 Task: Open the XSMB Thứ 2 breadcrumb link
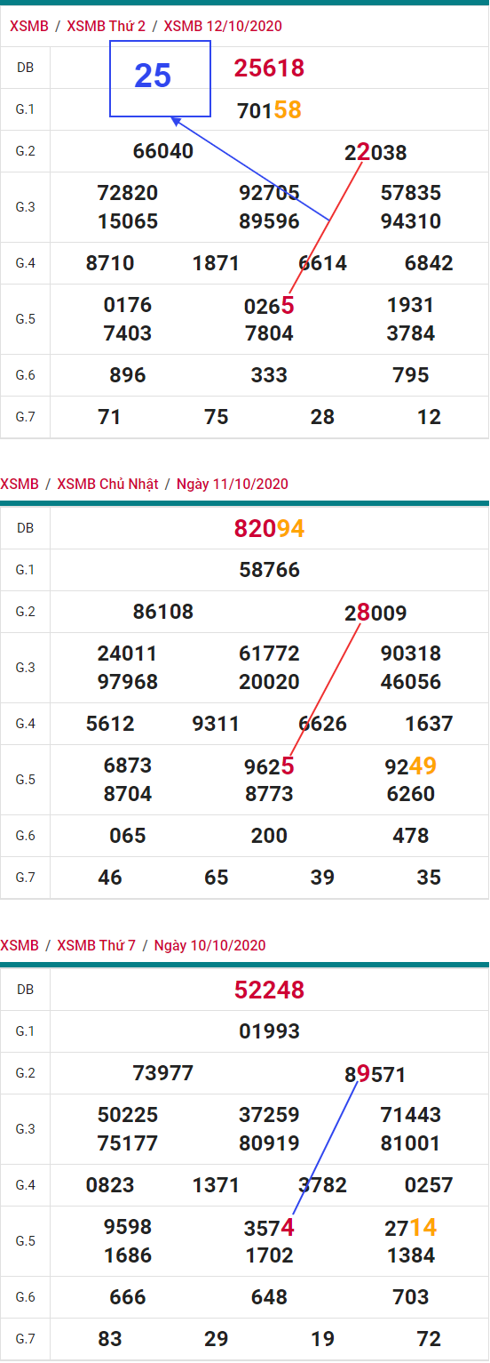point(106,26)
